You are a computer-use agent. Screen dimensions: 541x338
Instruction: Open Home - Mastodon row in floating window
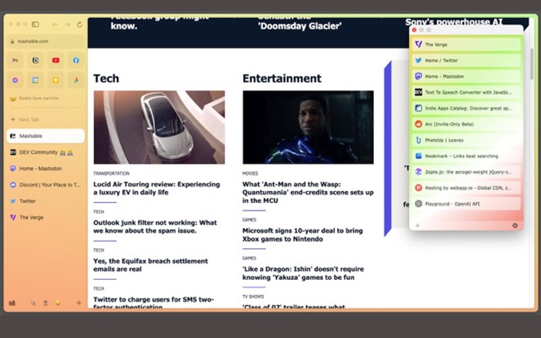click(466, 76)
